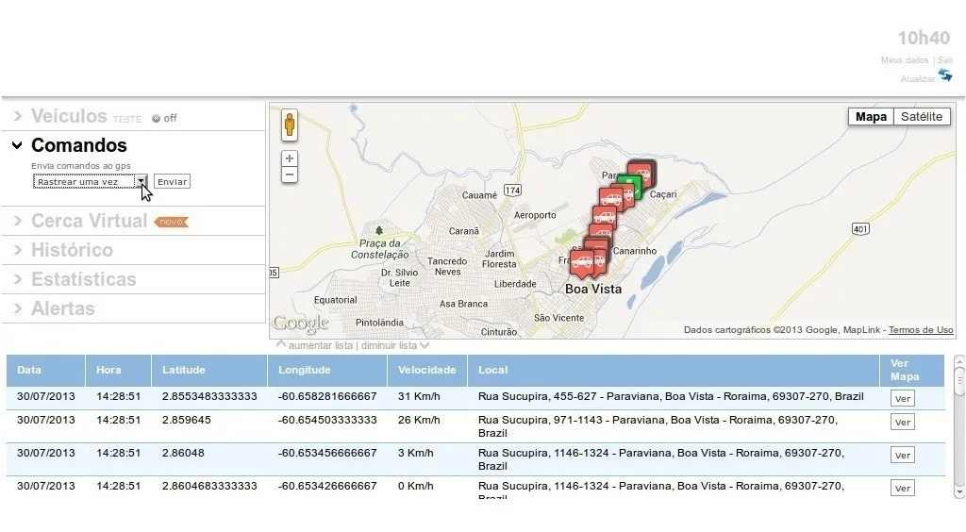Click the Data column header
The width and height of the screenshot is (966, 532).
45,370
